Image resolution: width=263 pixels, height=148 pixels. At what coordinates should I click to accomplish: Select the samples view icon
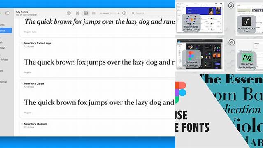tap(86, 13)
